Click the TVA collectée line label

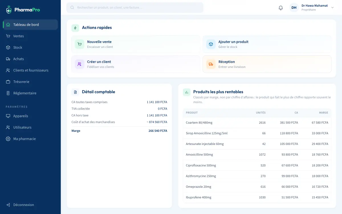(81, 109)
